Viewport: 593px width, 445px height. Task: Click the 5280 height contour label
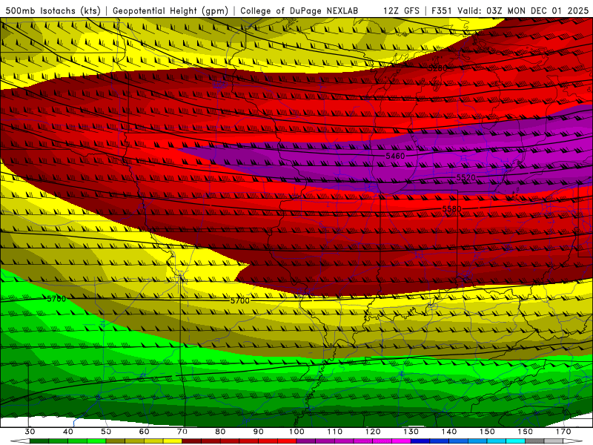(437, 68)
